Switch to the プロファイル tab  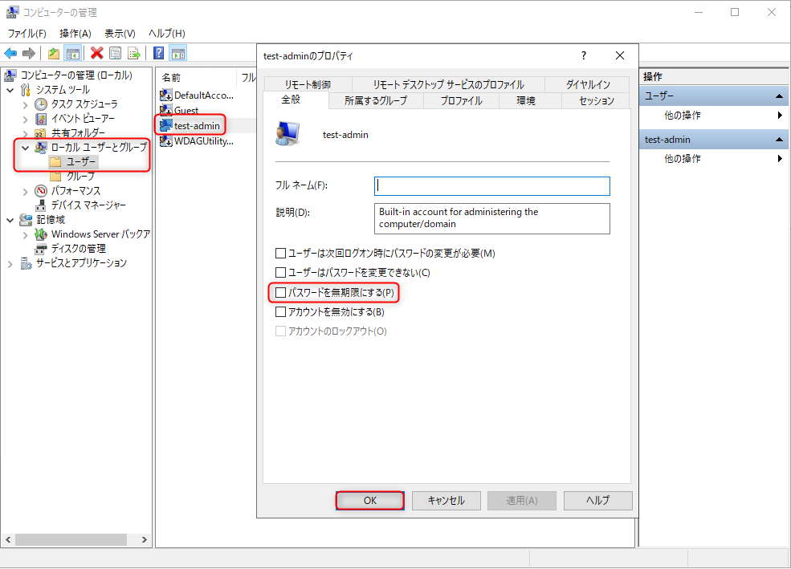click(461, 101)
